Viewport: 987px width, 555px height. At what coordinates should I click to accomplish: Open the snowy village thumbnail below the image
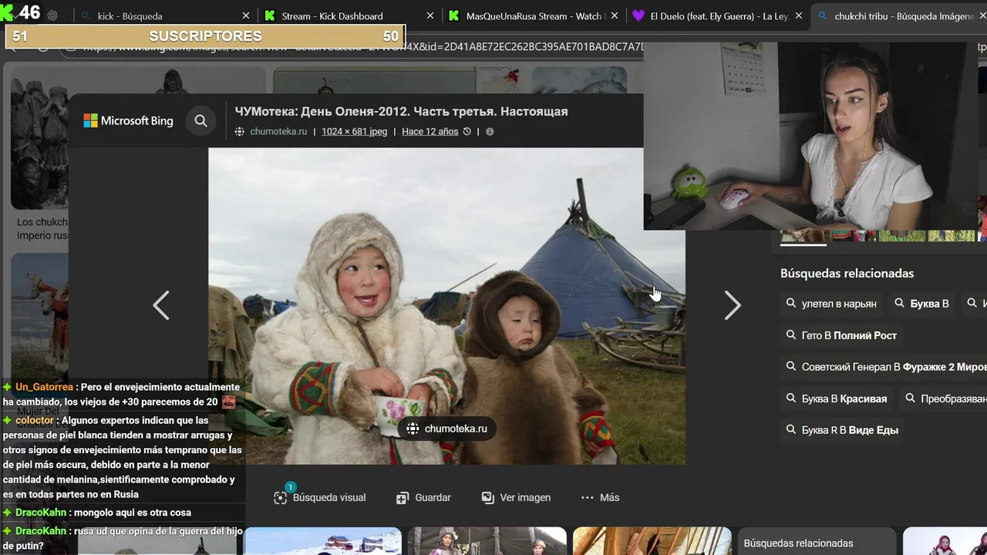(322, 541)
